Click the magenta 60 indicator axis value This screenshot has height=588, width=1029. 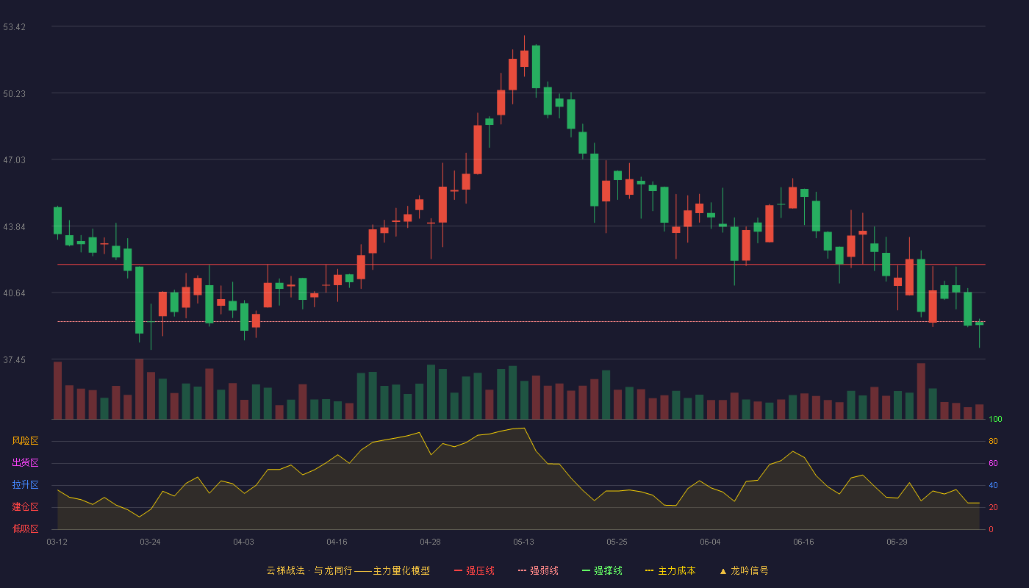tap(993, 463)
